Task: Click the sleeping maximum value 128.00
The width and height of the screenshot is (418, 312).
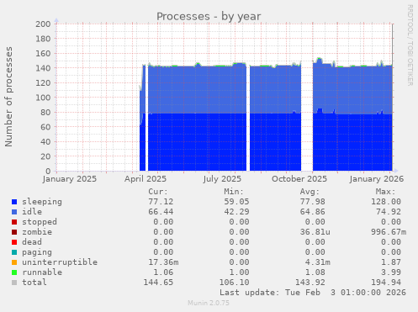Action: 386,202
